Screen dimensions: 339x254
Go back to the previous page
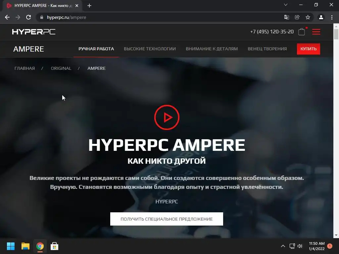[x=7, y=17]
